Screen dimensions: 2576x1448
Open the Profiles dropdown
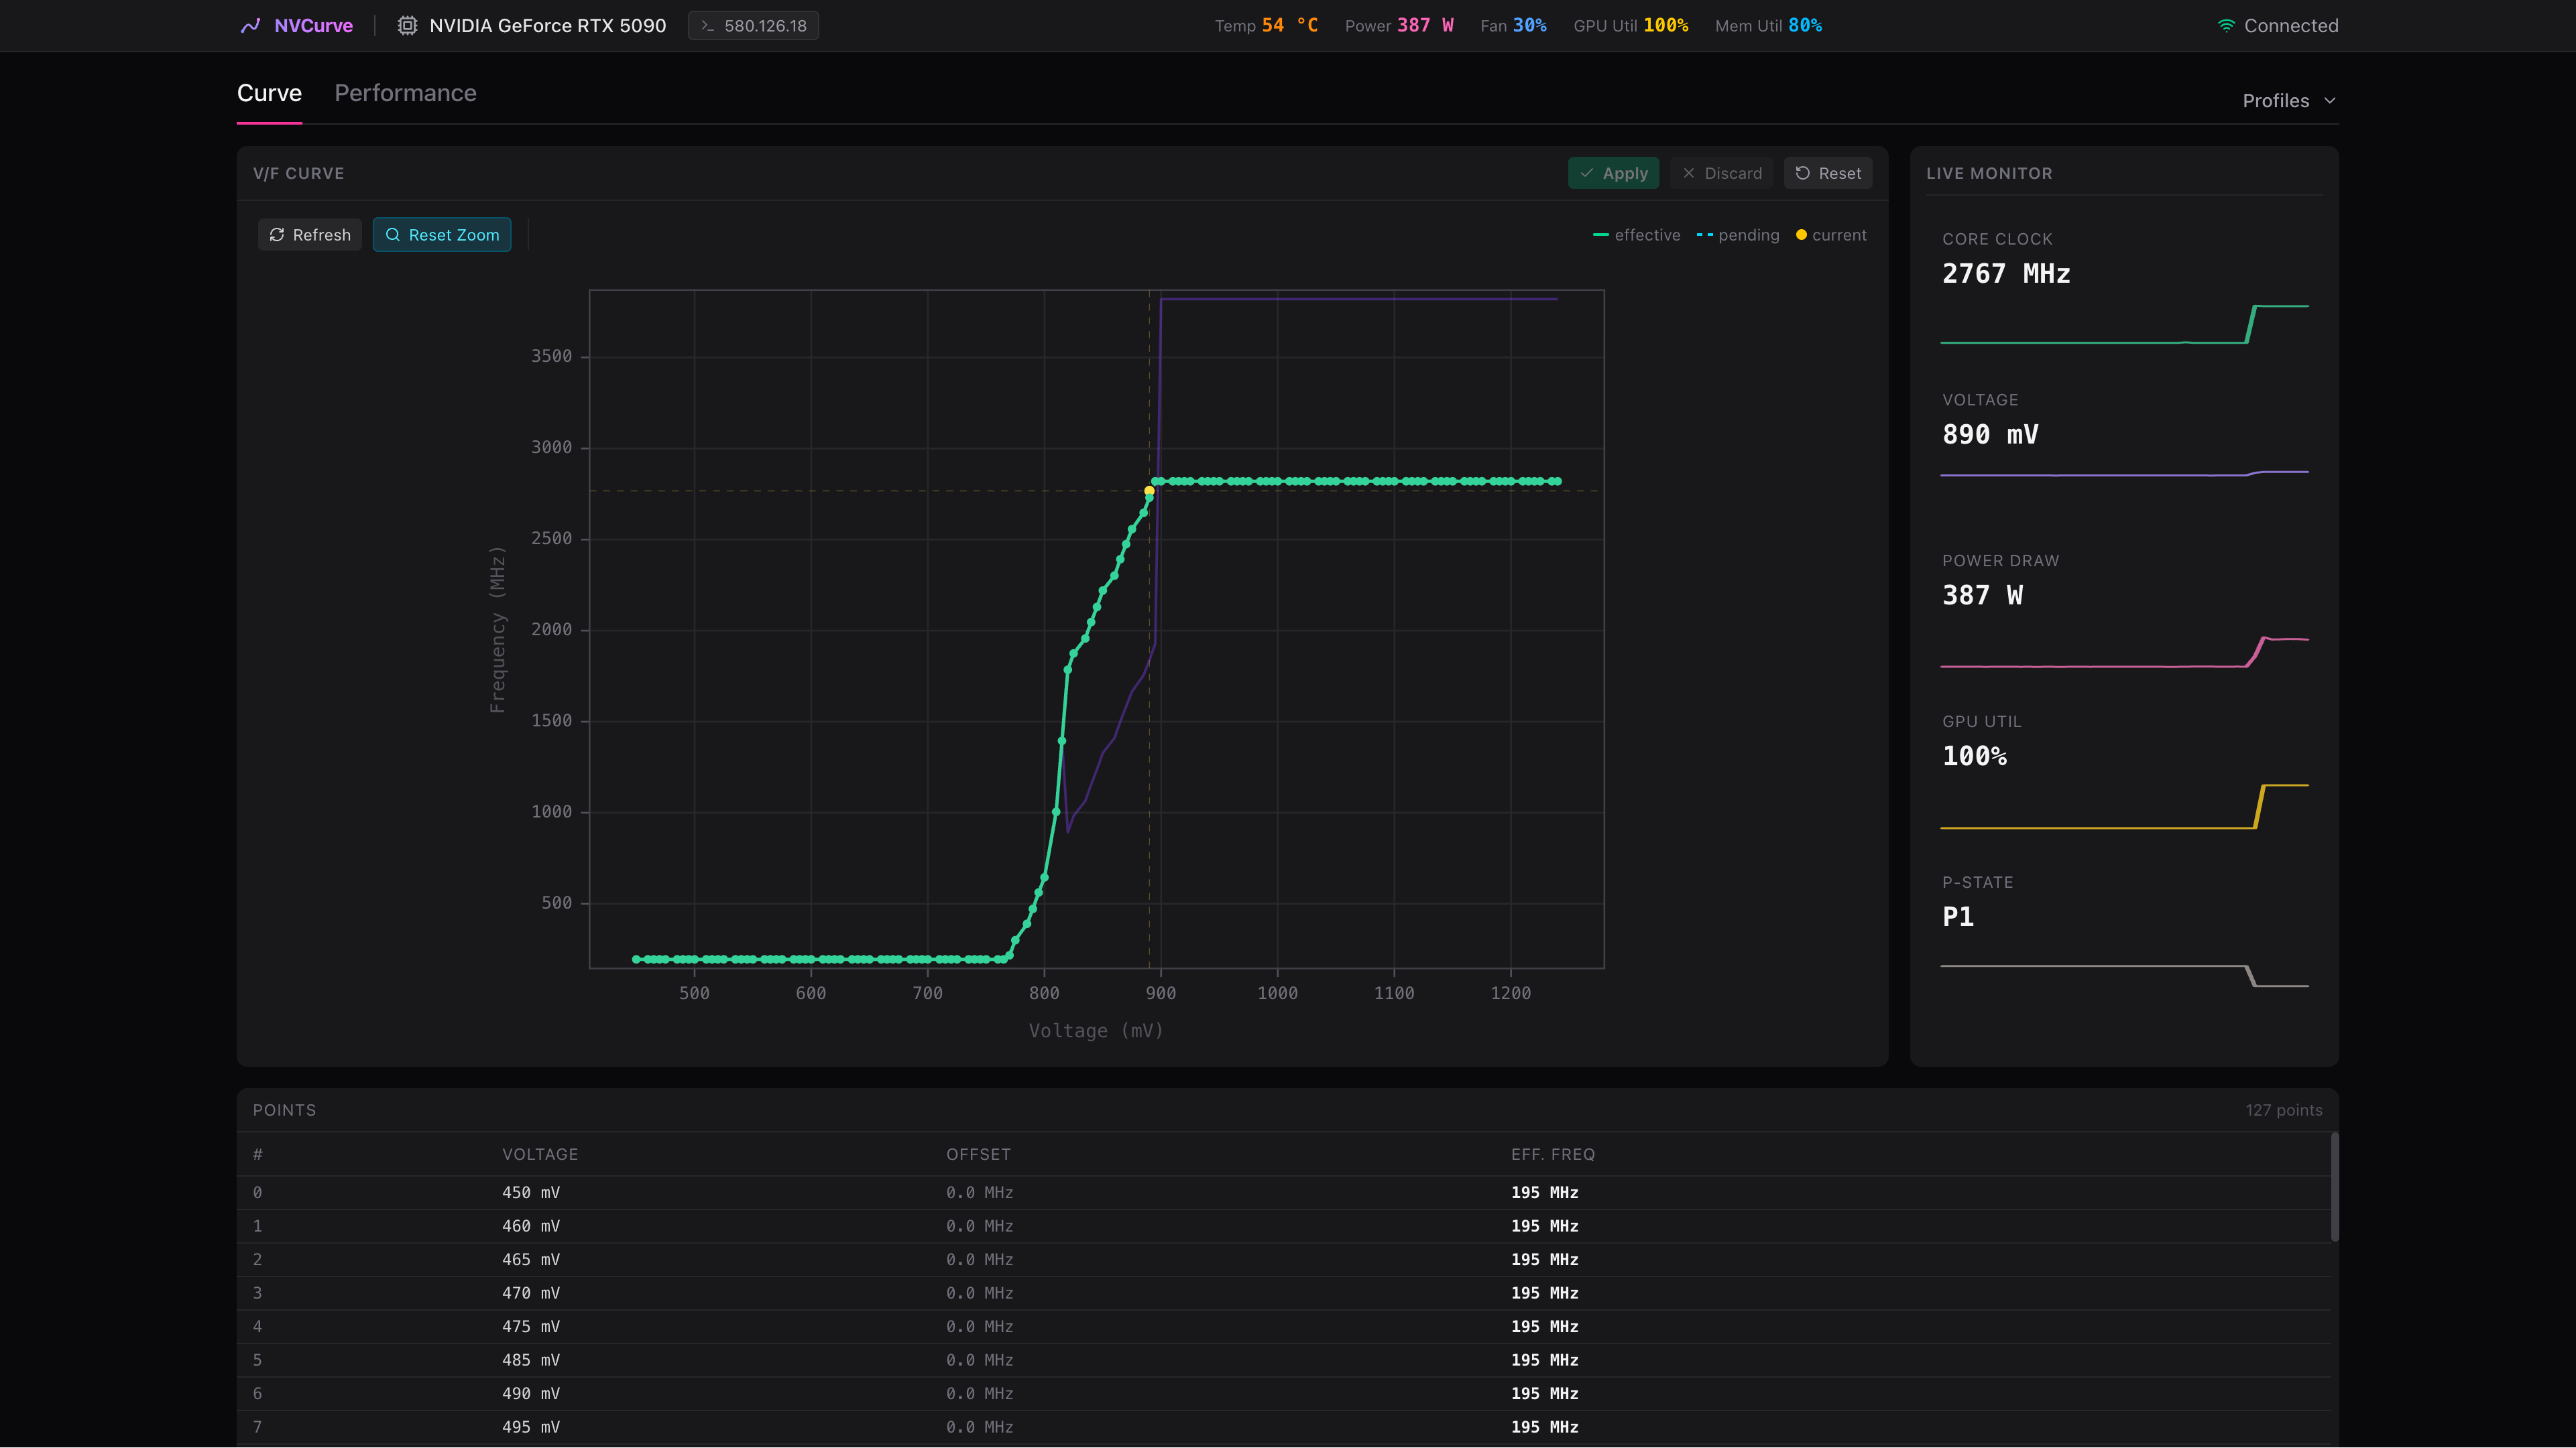(2289, 101)
